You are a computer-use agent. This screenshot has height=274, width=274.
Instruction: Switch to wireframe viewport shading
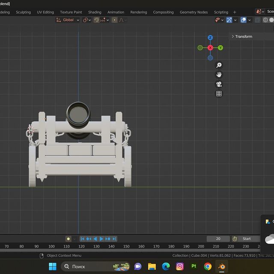coord(265,20)
